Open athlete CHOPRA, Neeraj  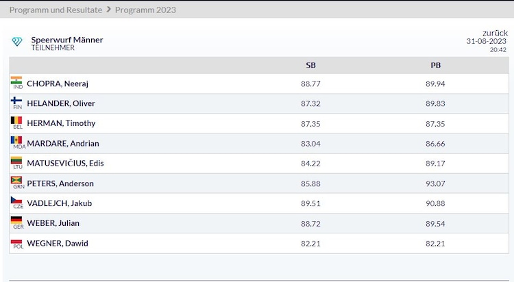click(x=58, y=84)
